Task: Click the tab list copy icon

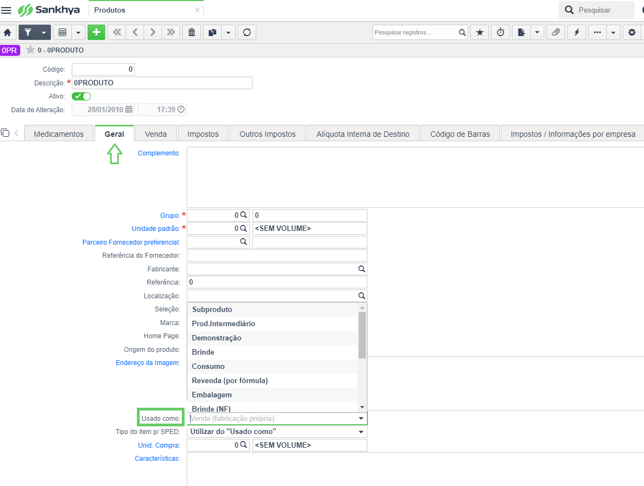Action: [5, 133]
